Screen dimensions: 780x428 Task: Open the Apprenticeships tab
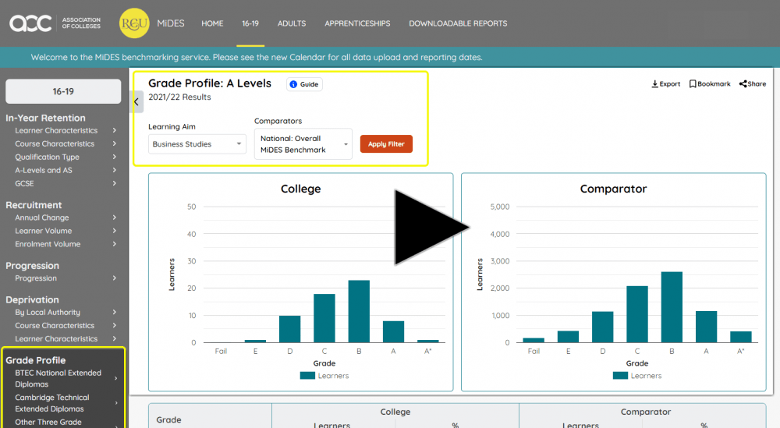tap(357, 23)
